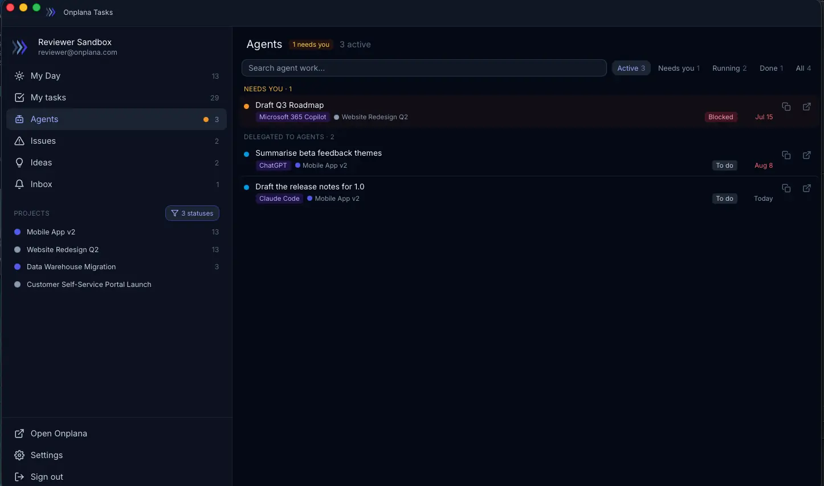This screenshot has height=486, width=824.
Task: Click the Jul 15 due date
Action: pos(764,117)
